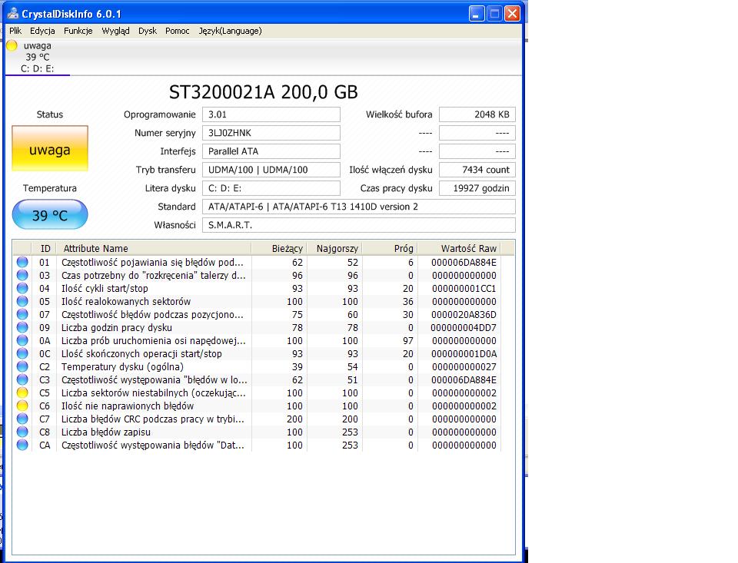The image size is (738, 563).
Task: Click the Bieżący column header
Action: point(279,248)
